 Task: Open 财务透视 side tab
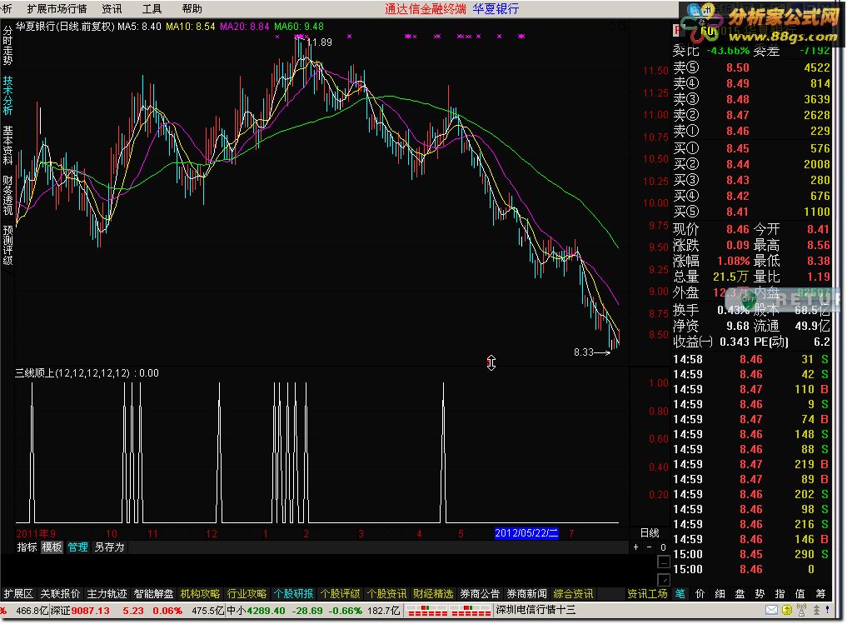pos(7,195)
